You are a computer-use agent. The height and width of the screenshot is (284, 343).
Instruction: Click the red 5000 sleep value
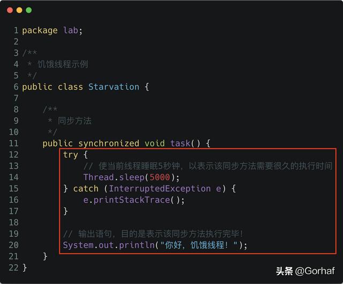pos(160,177)
